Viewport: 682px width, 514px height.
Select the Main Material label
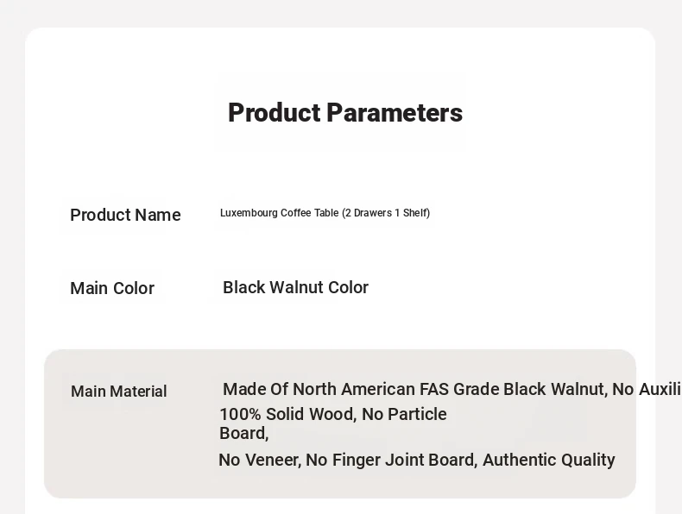coord(119,391)
